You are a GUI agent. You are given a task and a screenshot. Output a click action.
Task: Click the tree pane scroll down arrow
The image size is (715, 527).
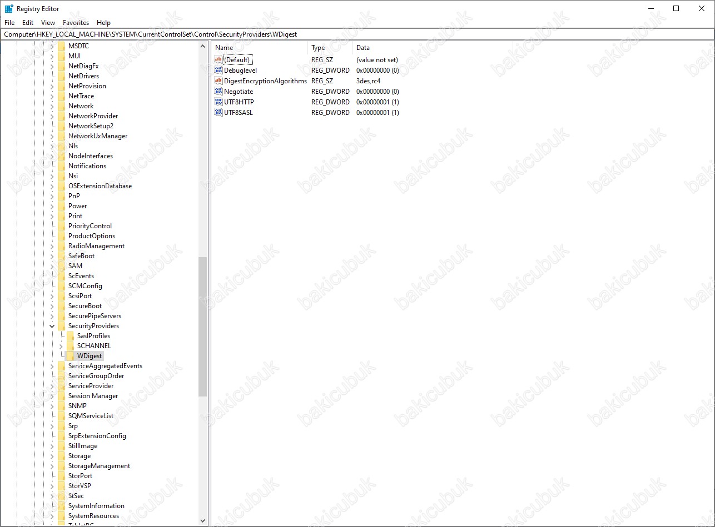pos(202,521)
